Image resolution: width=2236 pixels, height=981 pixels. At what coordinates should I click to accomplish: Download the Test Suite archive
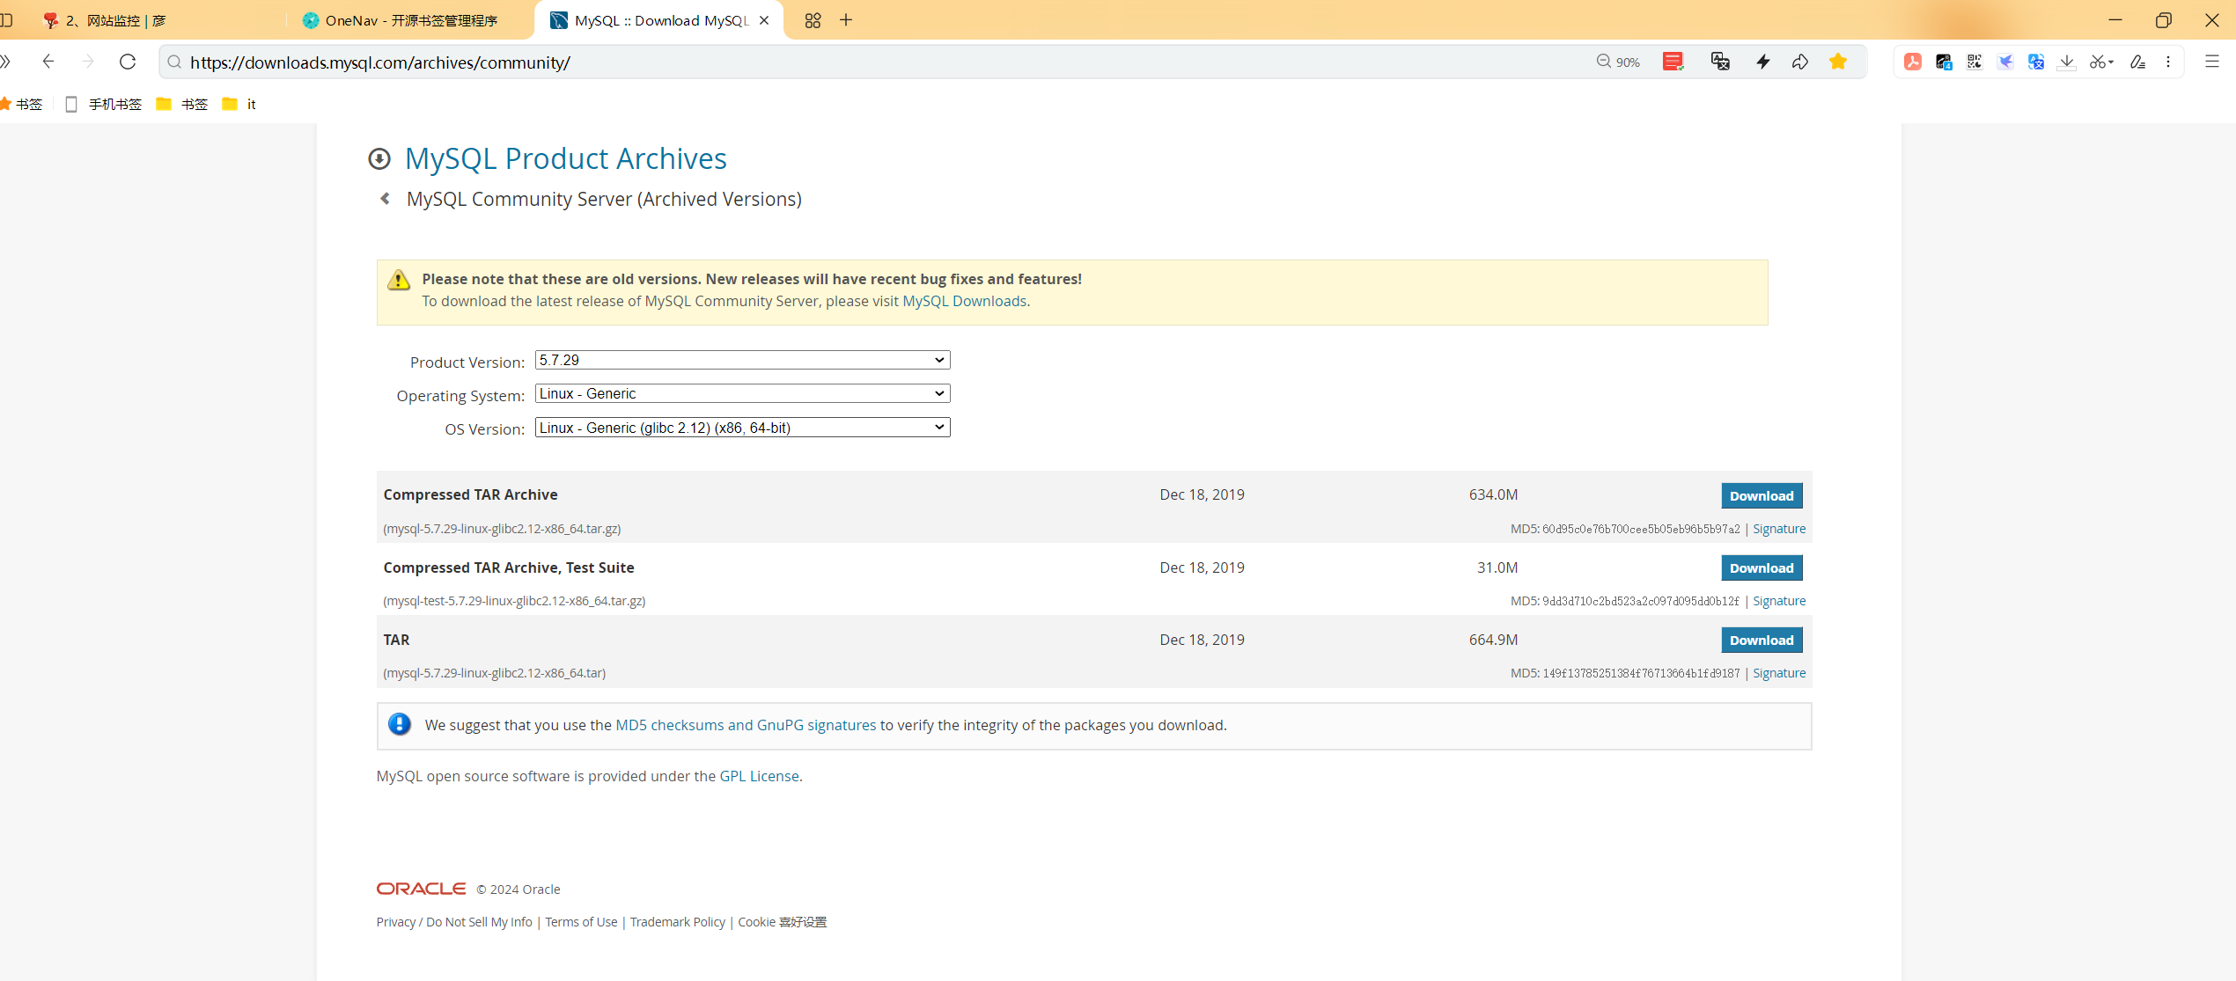1762,567
